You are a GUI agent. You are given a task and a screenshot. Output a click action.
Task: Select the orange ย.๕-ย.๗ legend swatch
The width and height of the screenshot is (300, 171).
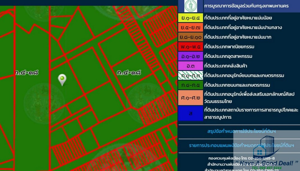(x=190, y=27)
